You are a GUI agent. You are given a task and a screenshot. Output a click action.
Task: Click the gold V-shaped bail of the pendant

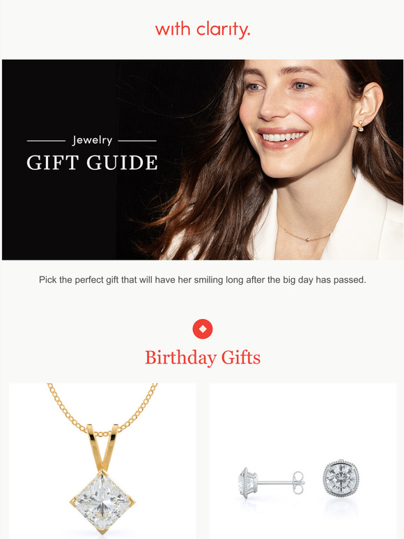coord(102,447)
